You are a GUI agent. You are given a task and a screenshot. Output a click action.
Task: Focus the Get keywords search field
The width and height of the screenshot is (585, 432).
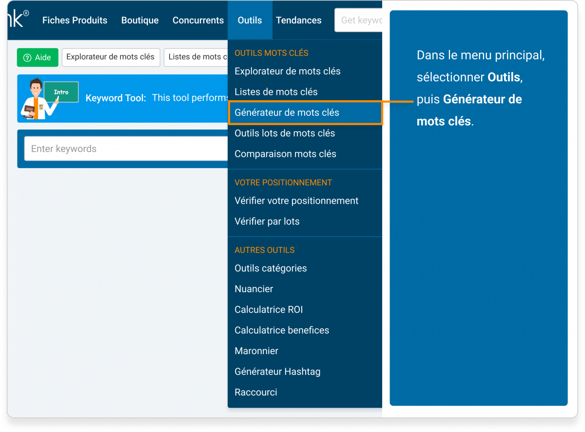pos(358,20)
